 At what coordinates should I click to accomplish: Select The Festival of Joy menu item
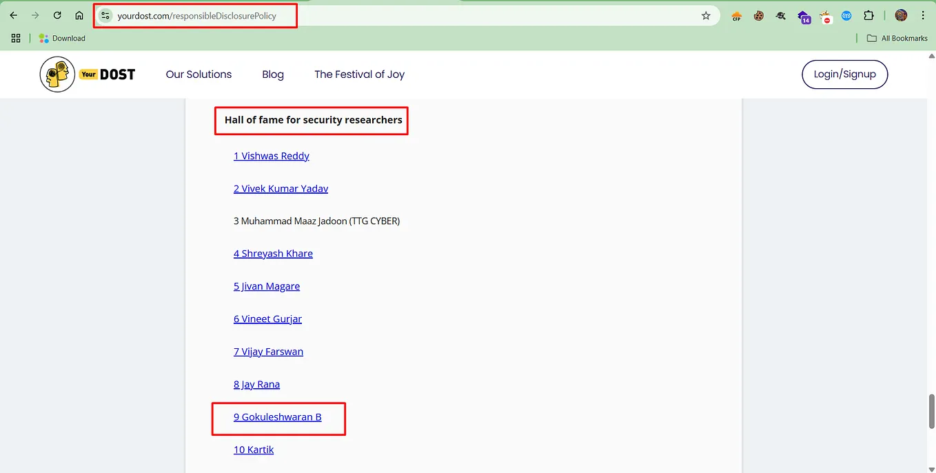click(x=359, y=74)
